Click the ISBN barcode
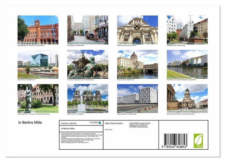 [x=175, y=141]
